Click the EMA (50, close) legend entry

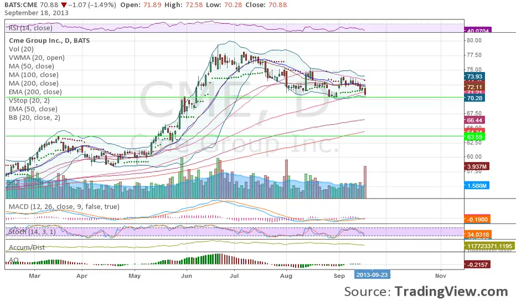(33, 109)
